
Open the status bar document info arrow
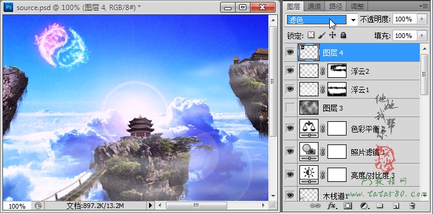150,205
